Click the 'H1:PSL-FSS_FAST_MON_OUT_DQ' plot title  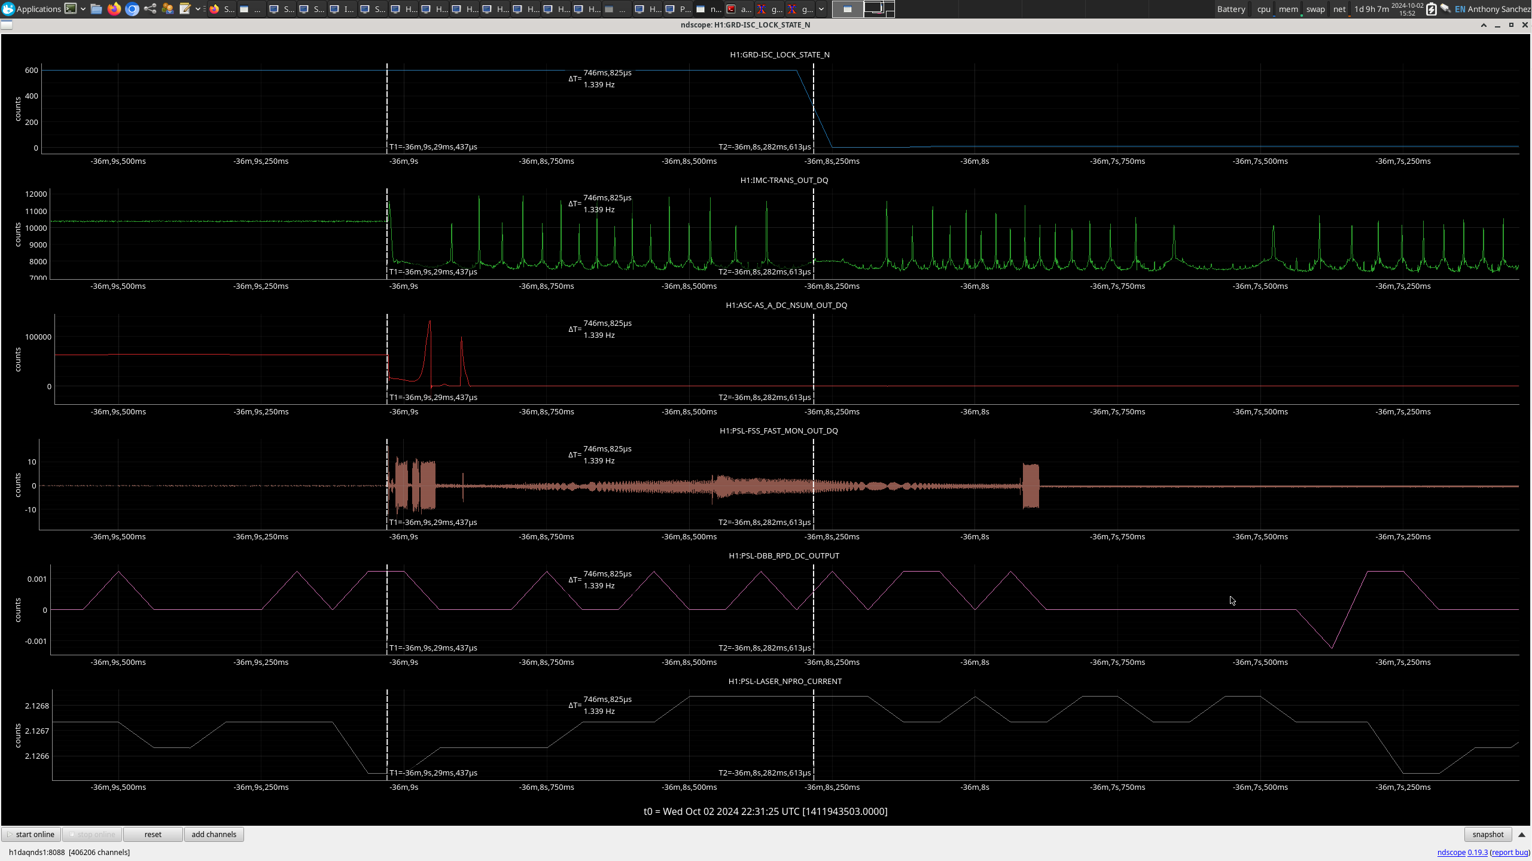pyautogui.click(x=778, y=430)
